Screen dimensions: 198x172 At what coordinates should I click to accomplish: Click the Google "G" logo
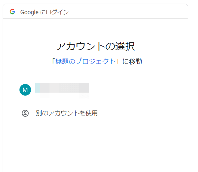(x=13, y=12)
